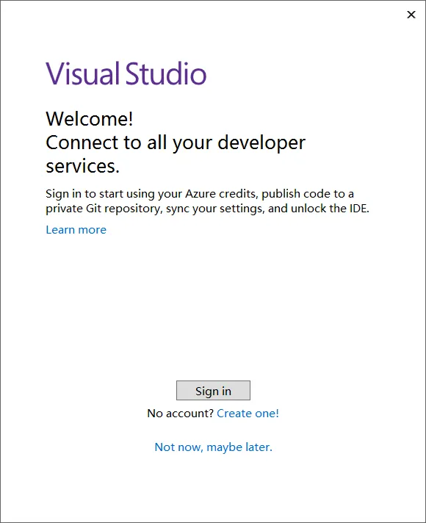Viewport: 426px width, 523px height.
Task: Click the Azure credits description paragraph
Action: [208, 201]
